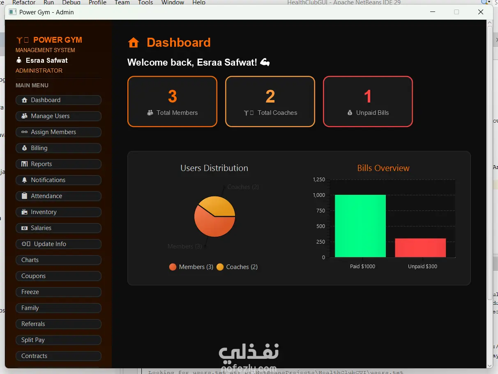Open the Window menu in NetBeans
498x374 pixels.
pos(173,2)
